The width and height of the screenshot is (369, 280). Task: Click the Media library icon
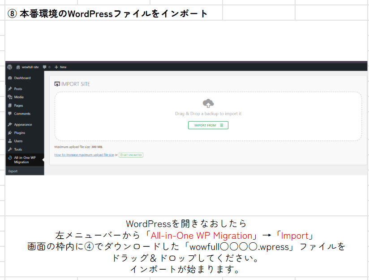click(x=9, y=96)
